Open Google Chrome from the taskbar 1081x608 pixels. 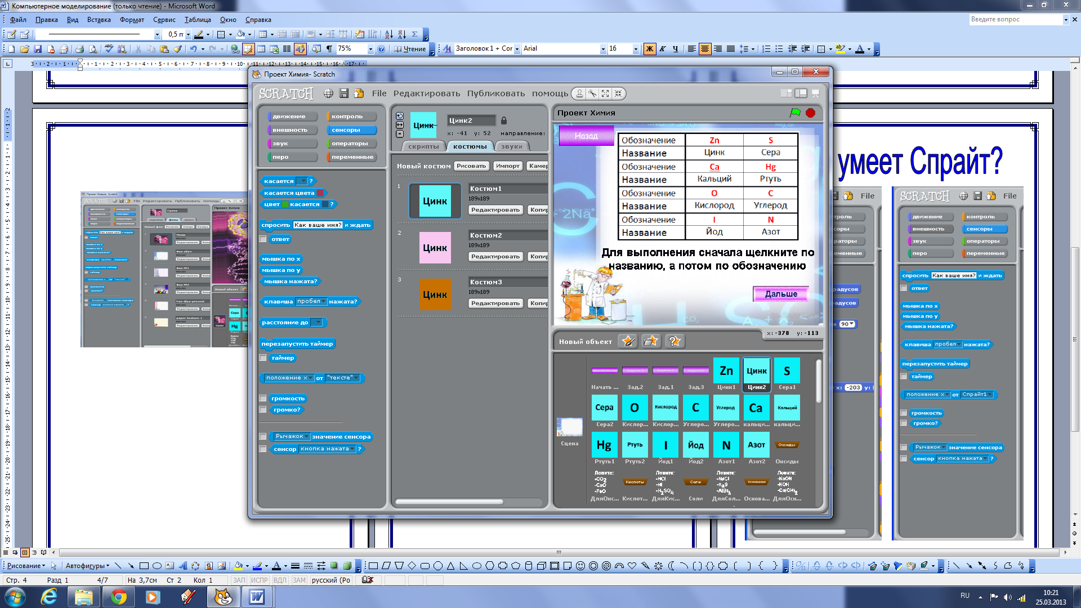118,597
